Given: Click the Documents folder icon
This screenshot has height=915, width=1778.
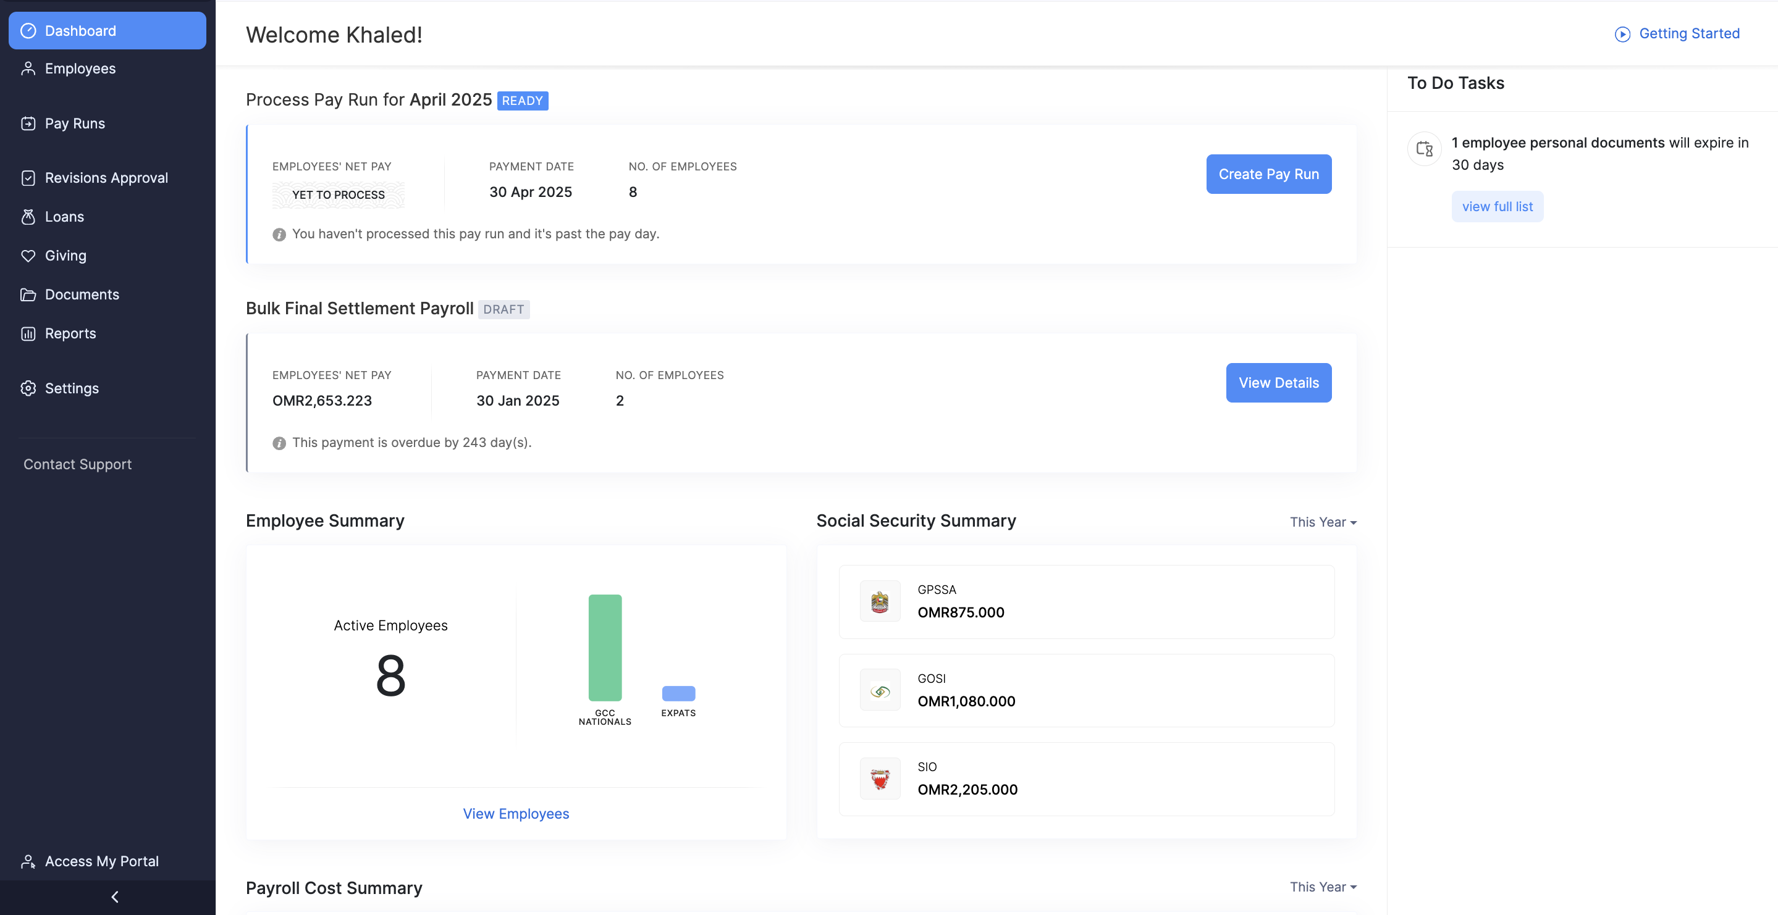Looking at the screenshot, I should (x=28, y=295).
